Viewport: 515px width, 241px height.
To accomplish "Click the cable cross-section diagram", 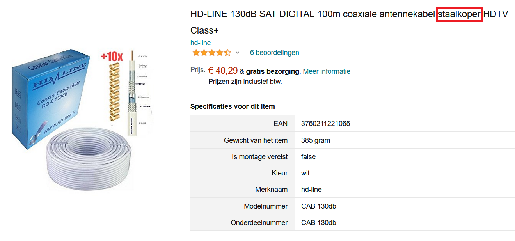I will click(x=138, y=93).
